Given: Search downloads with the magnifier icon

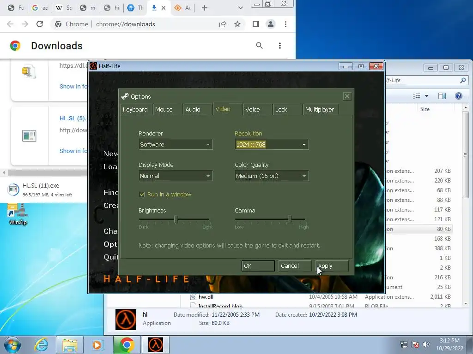Looking at the screenshot, I should [260, 46].
